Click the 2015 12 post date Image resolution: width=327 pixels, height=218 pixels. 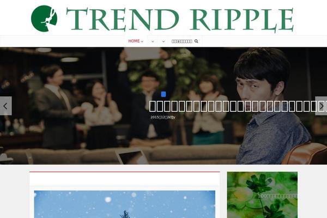point(162,117)
